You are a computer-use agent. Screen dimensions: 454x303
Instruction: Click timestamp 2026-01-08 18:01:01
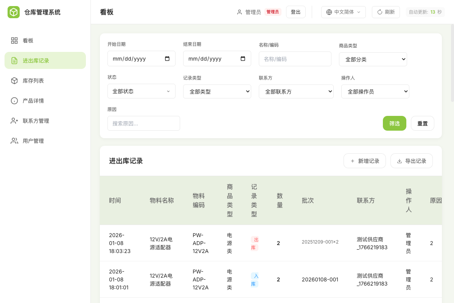tap(119, 280)
